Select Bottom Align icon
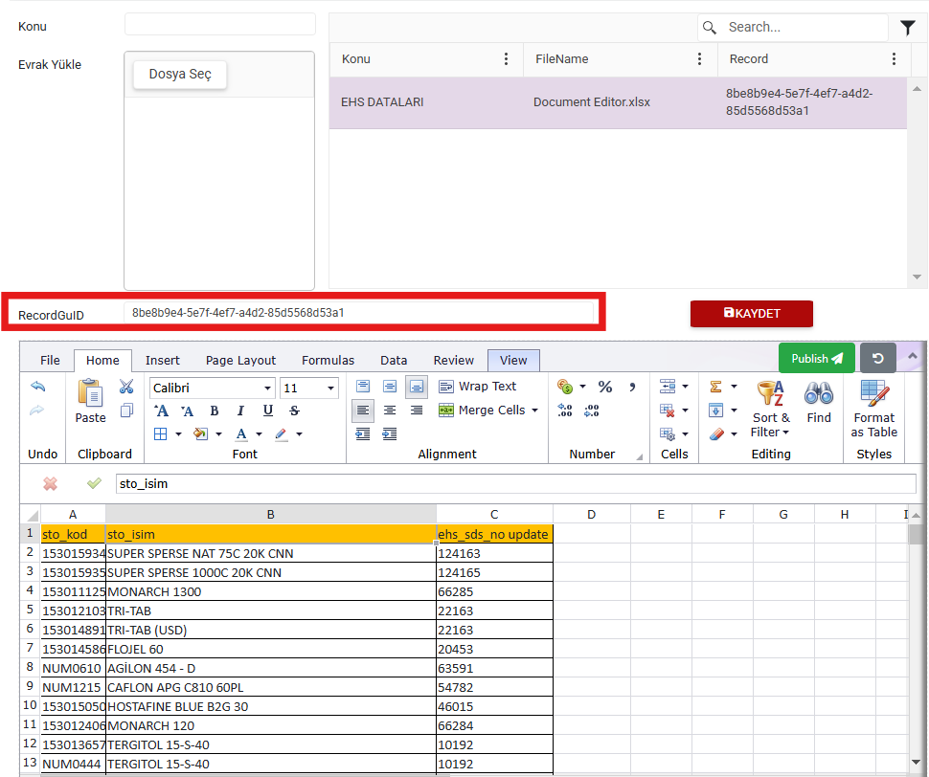Viewport: 929px width, 777px height. point(417,387)
